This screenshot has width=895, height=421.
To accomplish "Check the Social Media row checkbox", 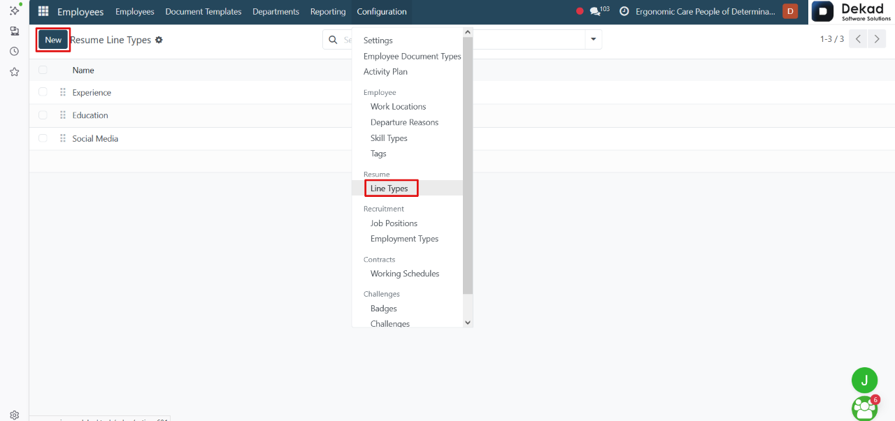I will click(x=43, y=138).
